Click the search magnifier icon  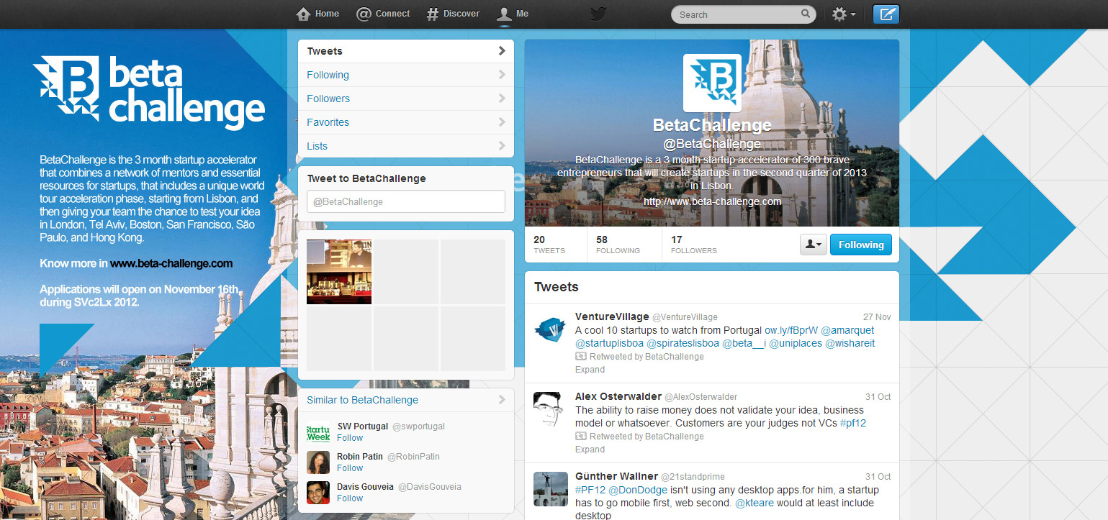click(x=806, y=14)
